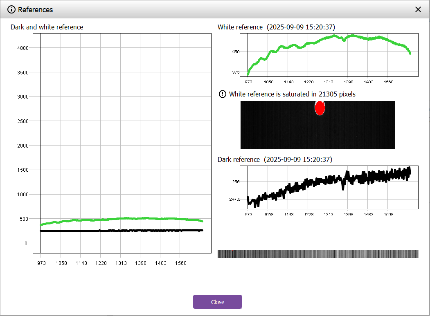Select the dark white reference image preview
The height and width of the screenshot is (316, 430).
coord(286,131)
